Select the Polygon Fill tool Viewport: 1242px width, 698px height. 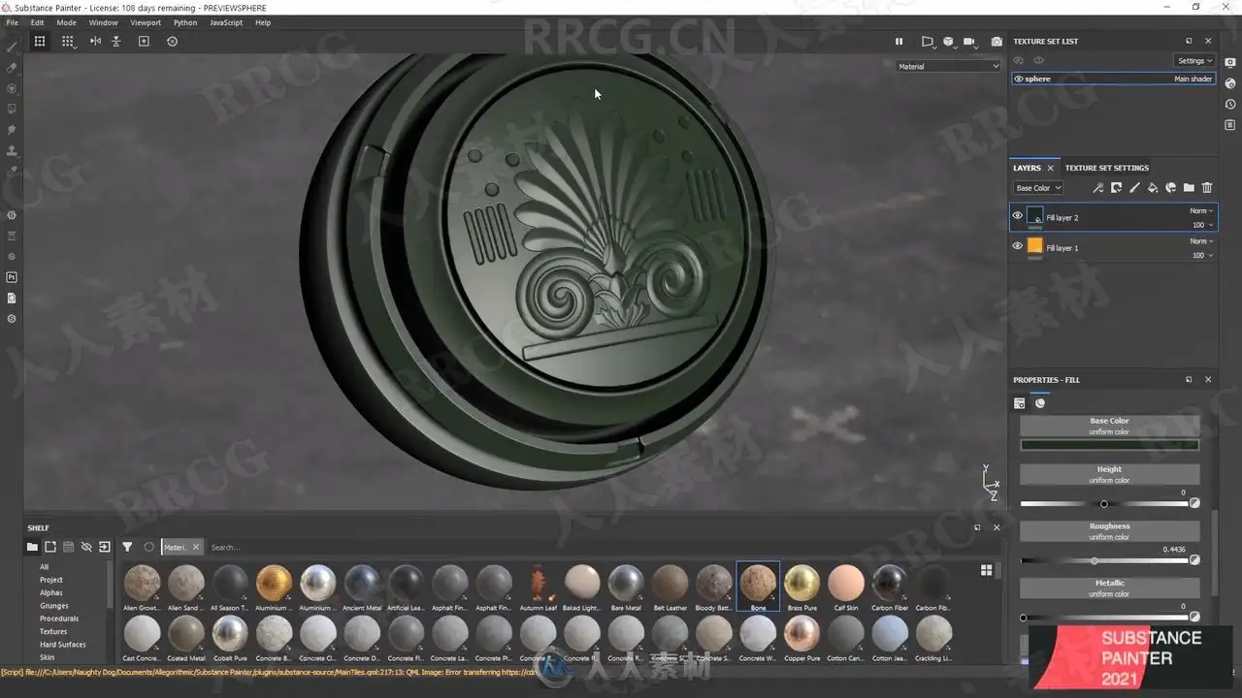pos(12,109)
